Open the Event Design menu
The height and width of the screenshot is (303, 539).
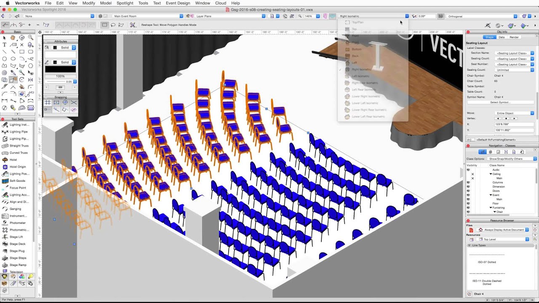coord(178,3)
